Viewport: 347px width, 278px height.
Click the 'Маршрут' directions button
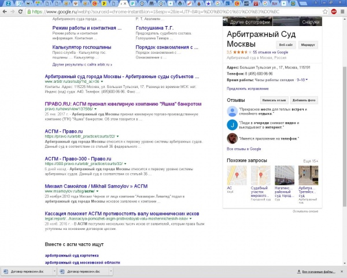coord(308,45)
